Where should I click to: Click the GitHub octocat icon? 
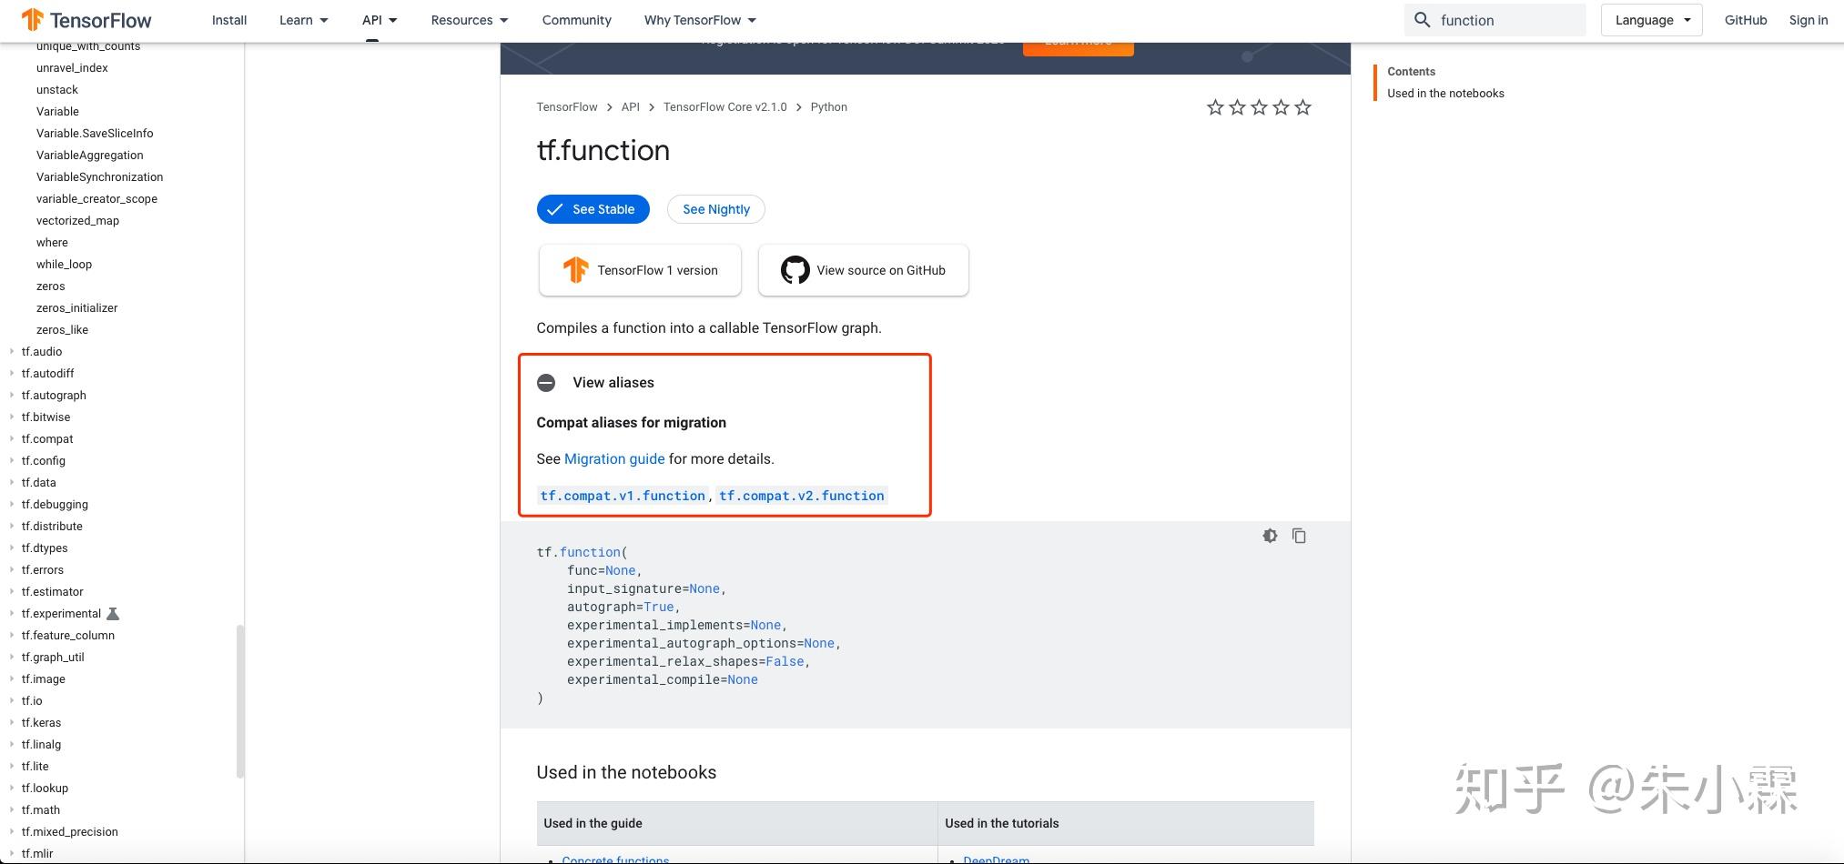[794, 269]
